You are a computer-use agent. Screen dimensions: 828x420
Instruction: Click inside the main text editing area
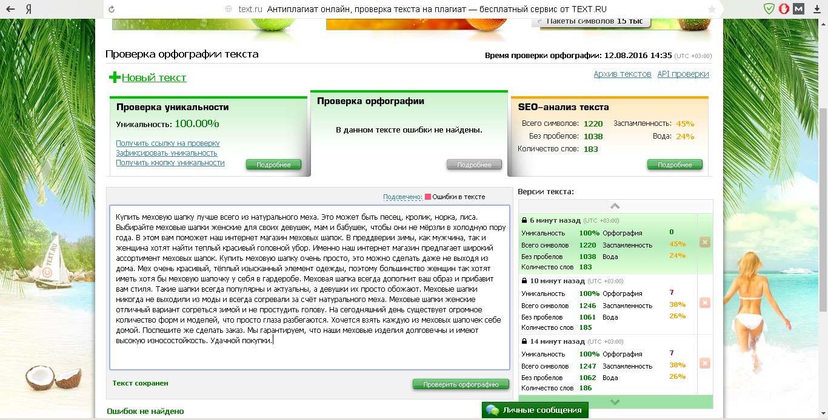309,287
